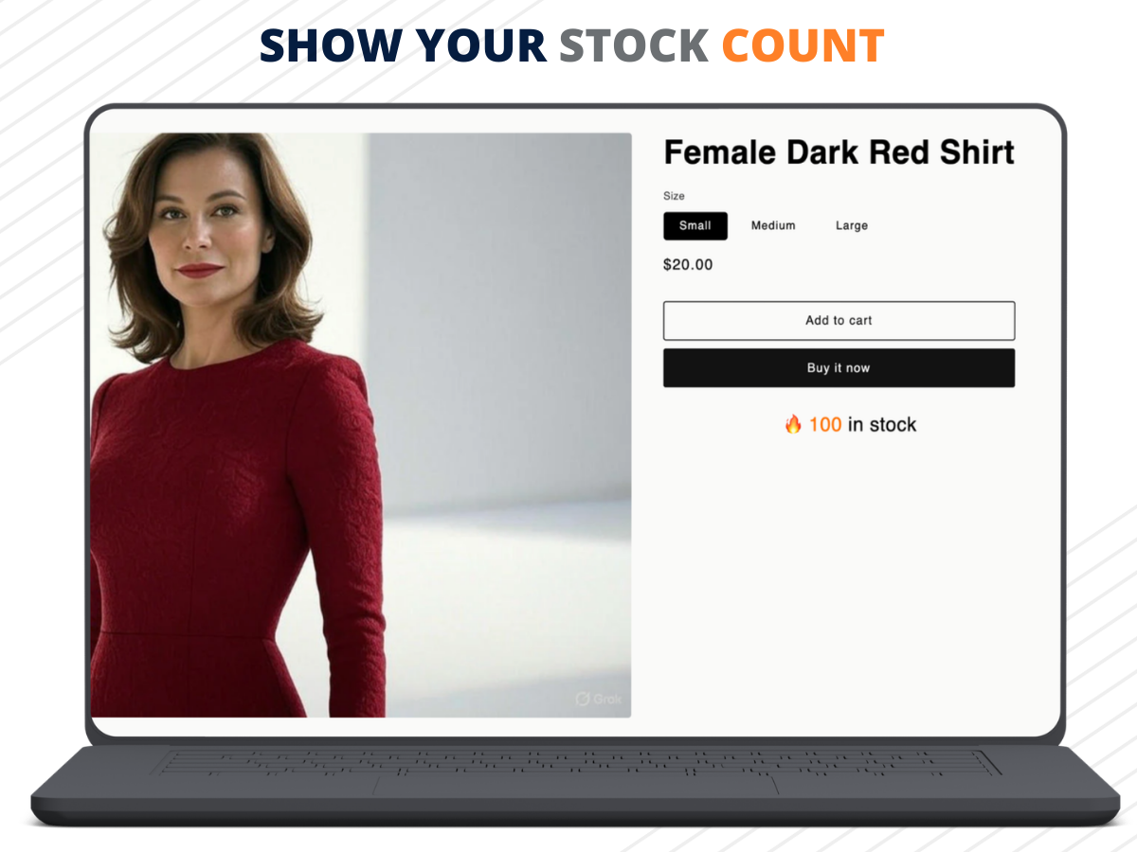The image size is (1137, 852).
Task: Click the $20.00 price text
Action: (x=688, y=265)
